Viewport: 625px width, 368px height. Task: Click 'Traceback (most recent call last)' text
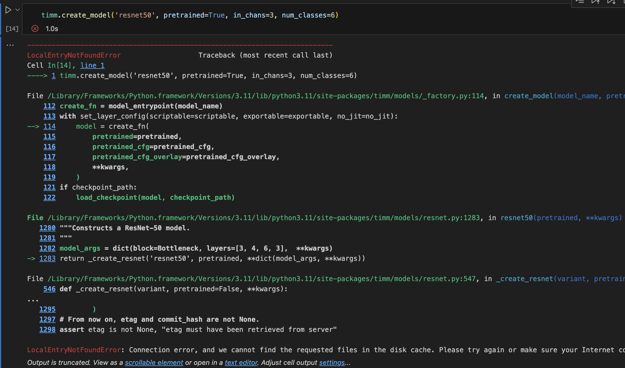(265, 55)
